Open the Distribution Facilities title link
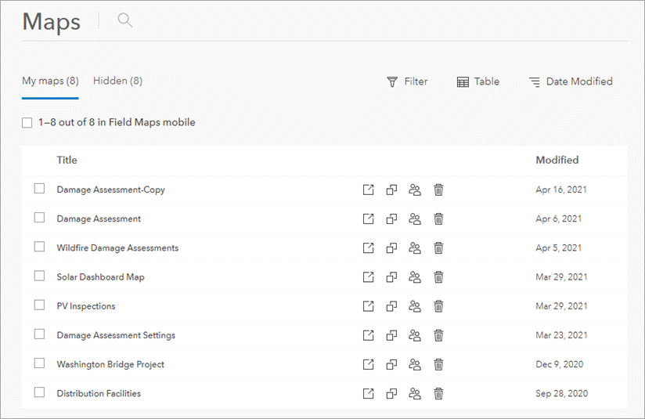This screenshot has width=645, height=419. point(99,393)
